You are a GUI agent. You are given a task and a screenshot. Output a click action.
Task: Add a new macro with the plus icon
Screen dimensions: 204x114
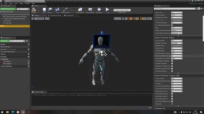tap(28, 54)
